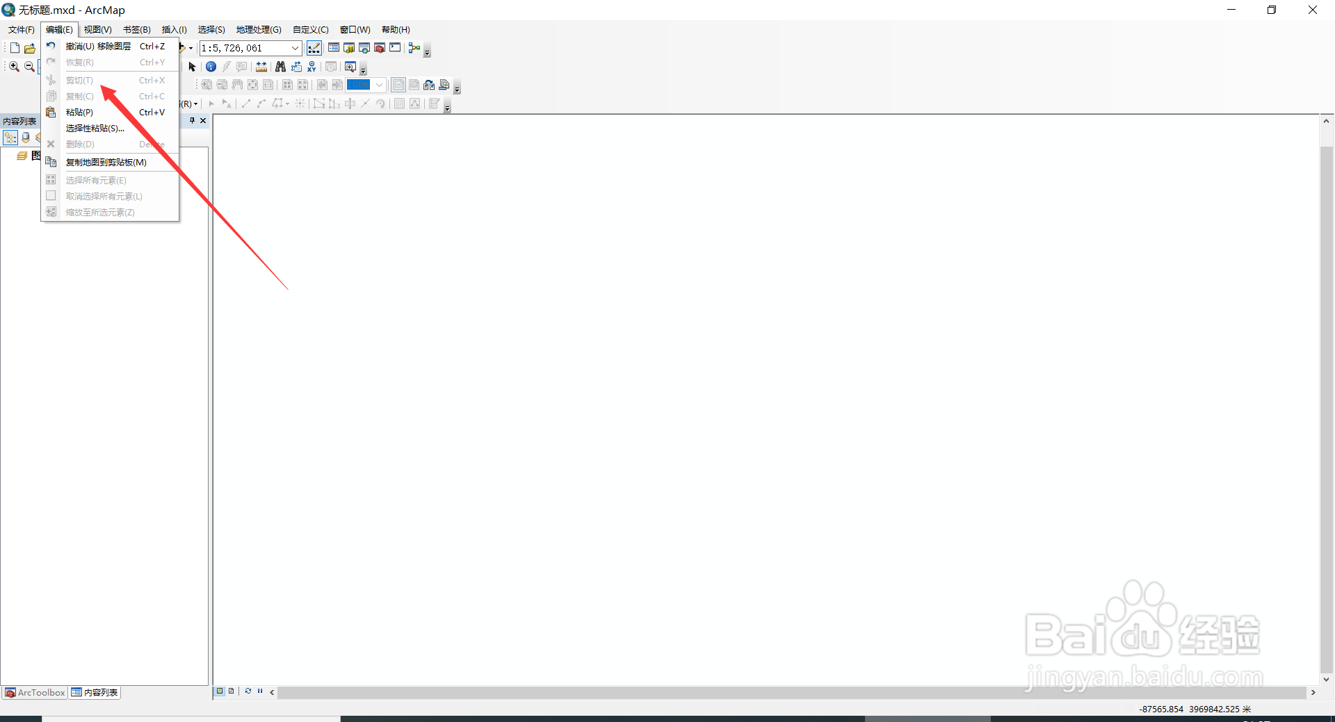Screen dimensions: 1335x722
Task: Select the Zoom In magnifier tool
Action: point(13,66)
